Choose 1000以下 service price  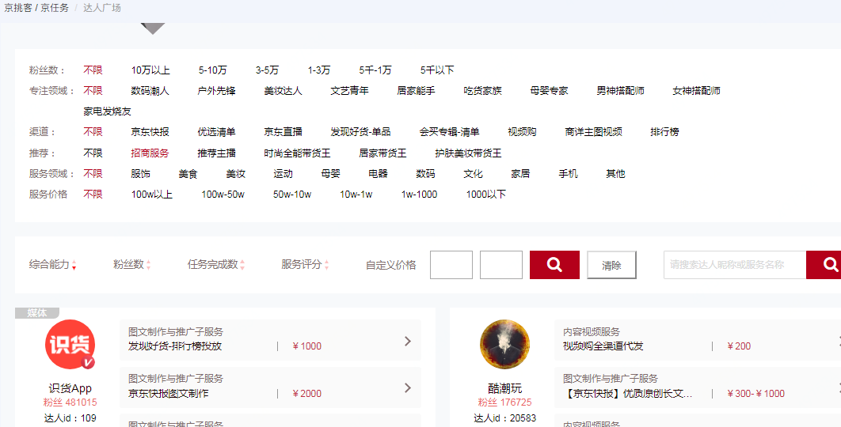[x=486, y=195]
